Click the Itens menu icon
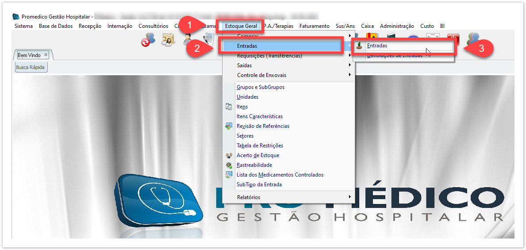Viewport: 526px width, 250px height. (229, 107)
